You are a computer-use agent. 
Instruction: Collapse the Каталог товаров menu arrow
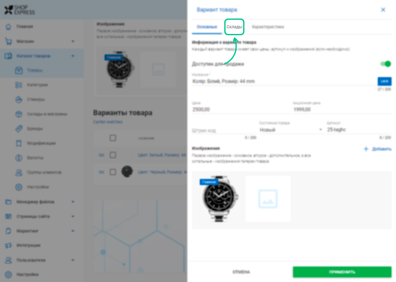click(x=73, y=56)
